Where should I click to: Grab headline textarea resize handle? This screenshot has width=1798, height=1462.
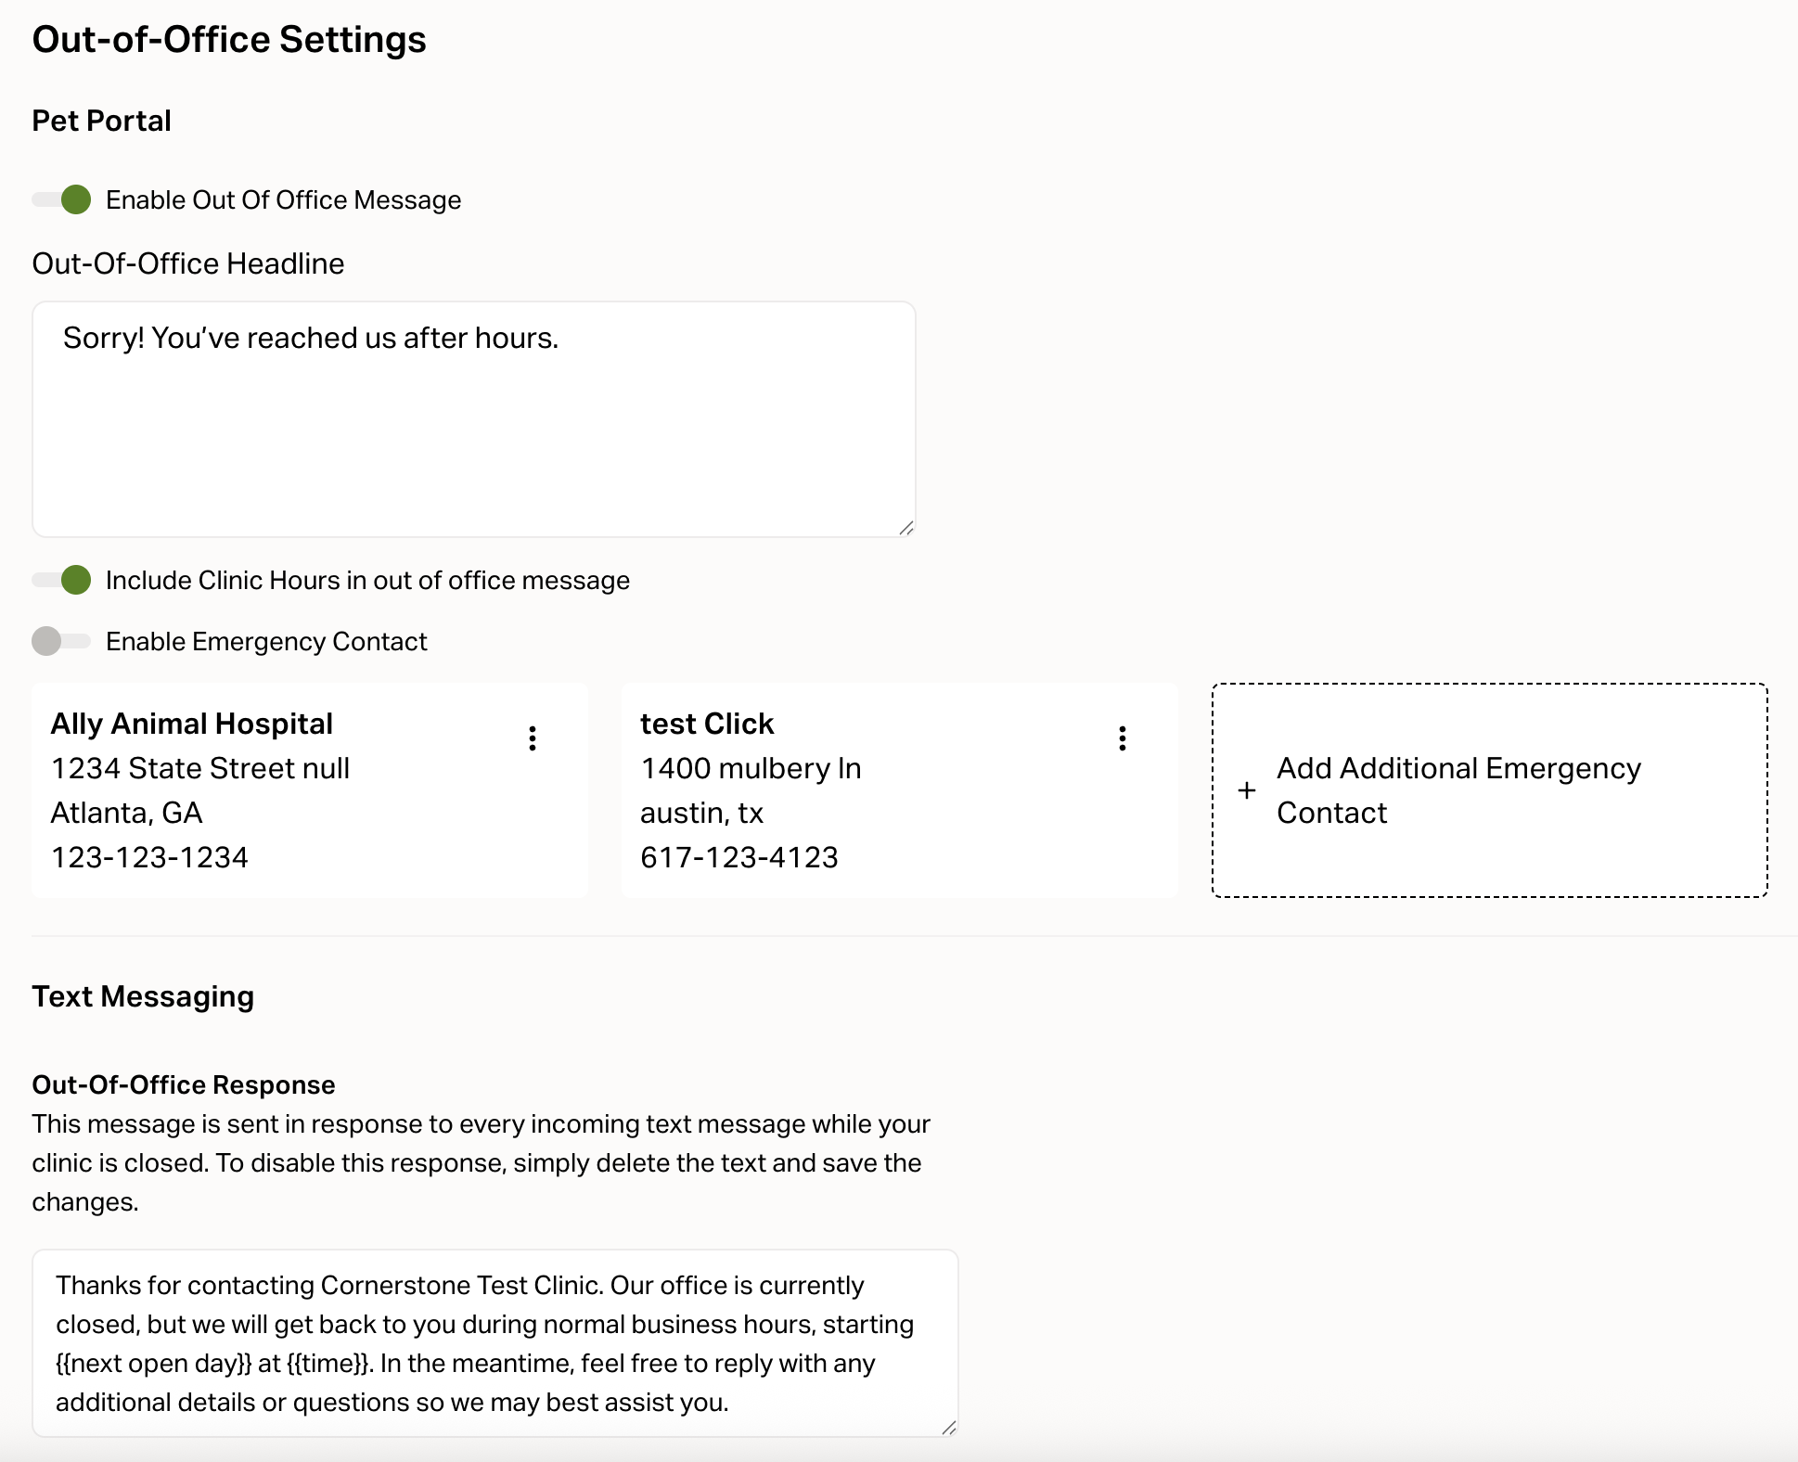[x=906, y=528]
